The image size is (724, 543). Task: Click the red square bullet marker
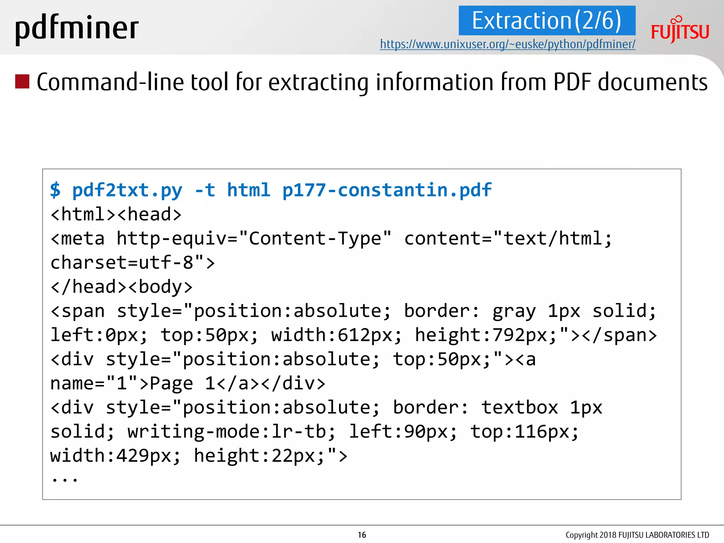22,81
